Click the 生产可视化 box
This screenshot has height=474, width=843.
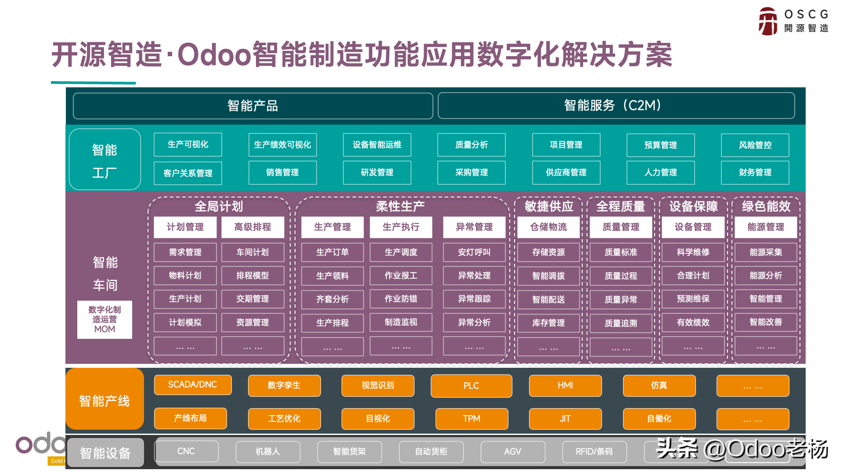[188, 144]
